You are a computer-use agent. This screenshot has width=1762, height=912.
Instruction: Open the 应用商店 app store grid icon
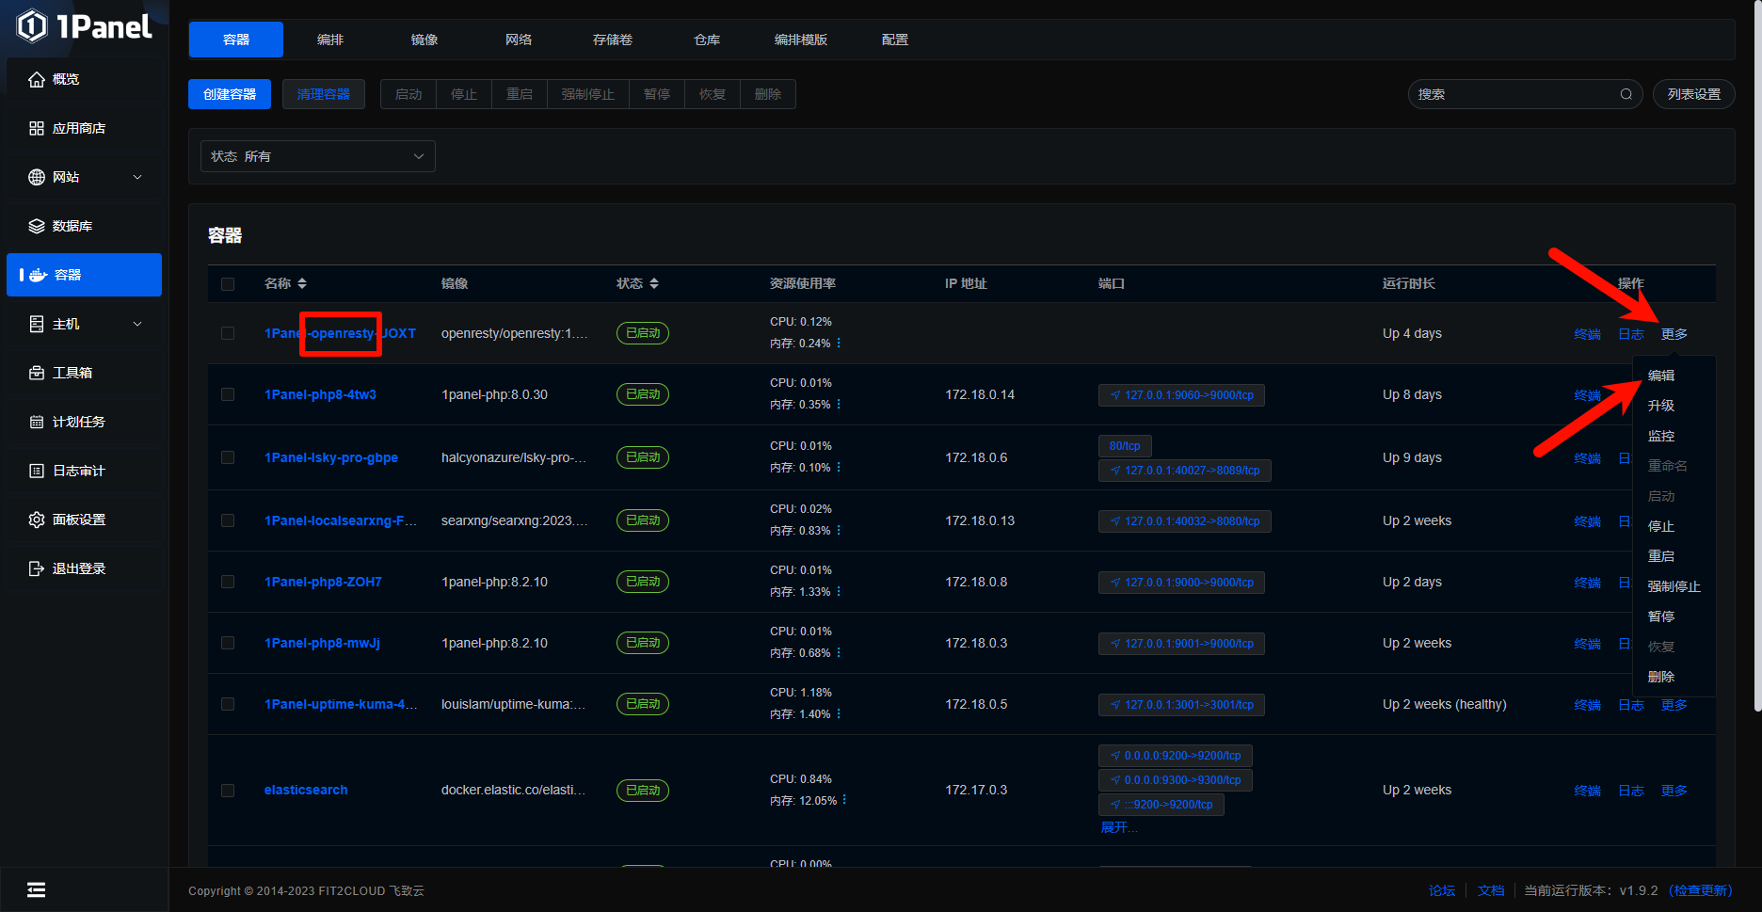tap(37, 128)
